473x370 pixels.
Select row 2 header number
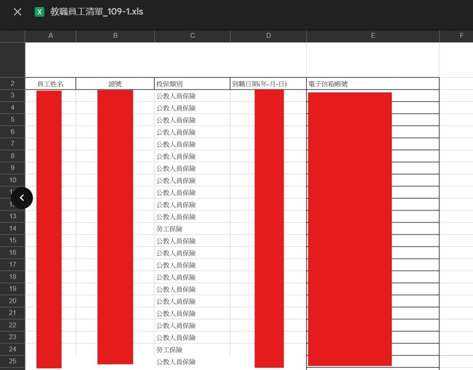(x=12, y=83)
